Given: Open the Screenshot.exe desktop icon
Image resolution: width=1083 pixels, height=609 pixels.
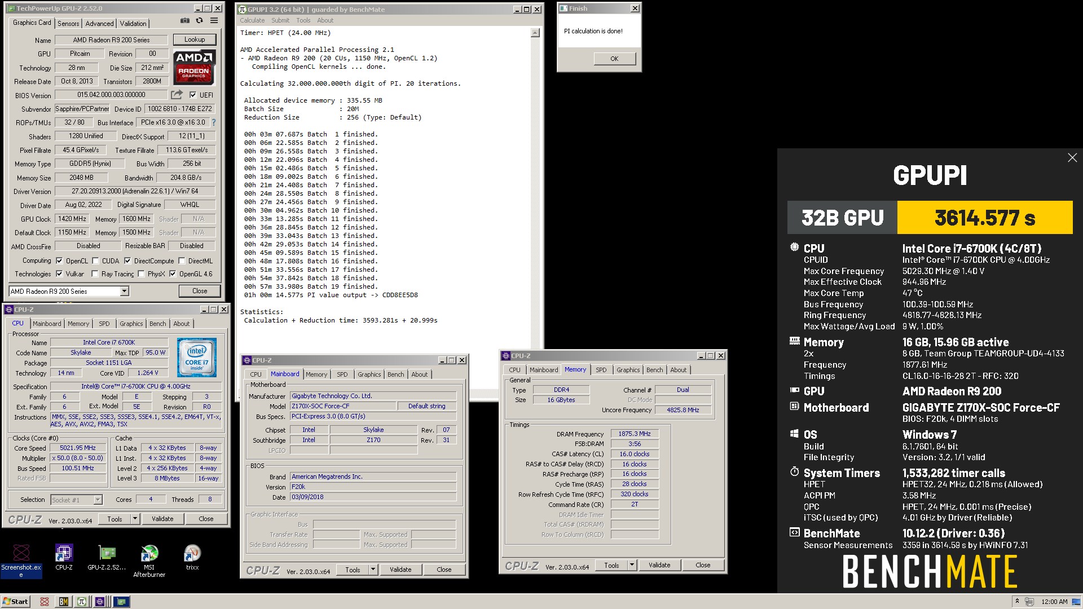Looking at the screenshot, I should [21, 561].
